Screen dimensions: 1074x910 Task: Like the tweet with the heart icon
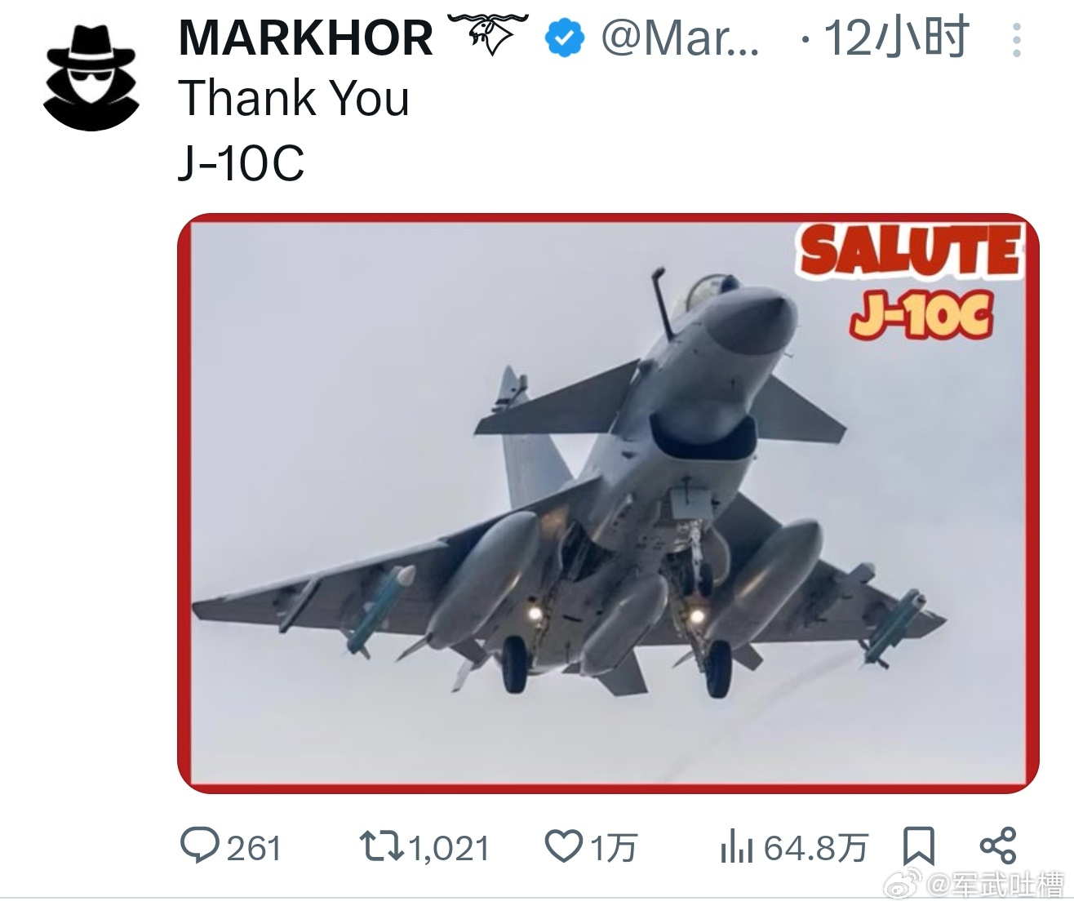563,846
